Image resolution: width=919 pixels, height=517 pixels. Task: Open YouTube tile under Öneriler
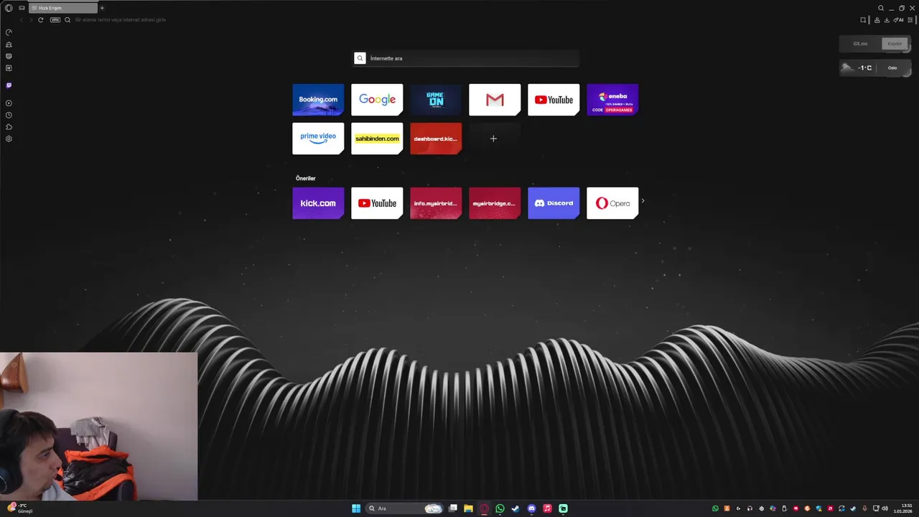pos(377,203)
